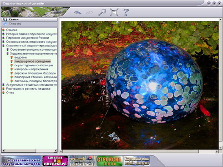223x167 pixels.
Task: Expand Основные принципы композиции node icon
Action: 7,49
